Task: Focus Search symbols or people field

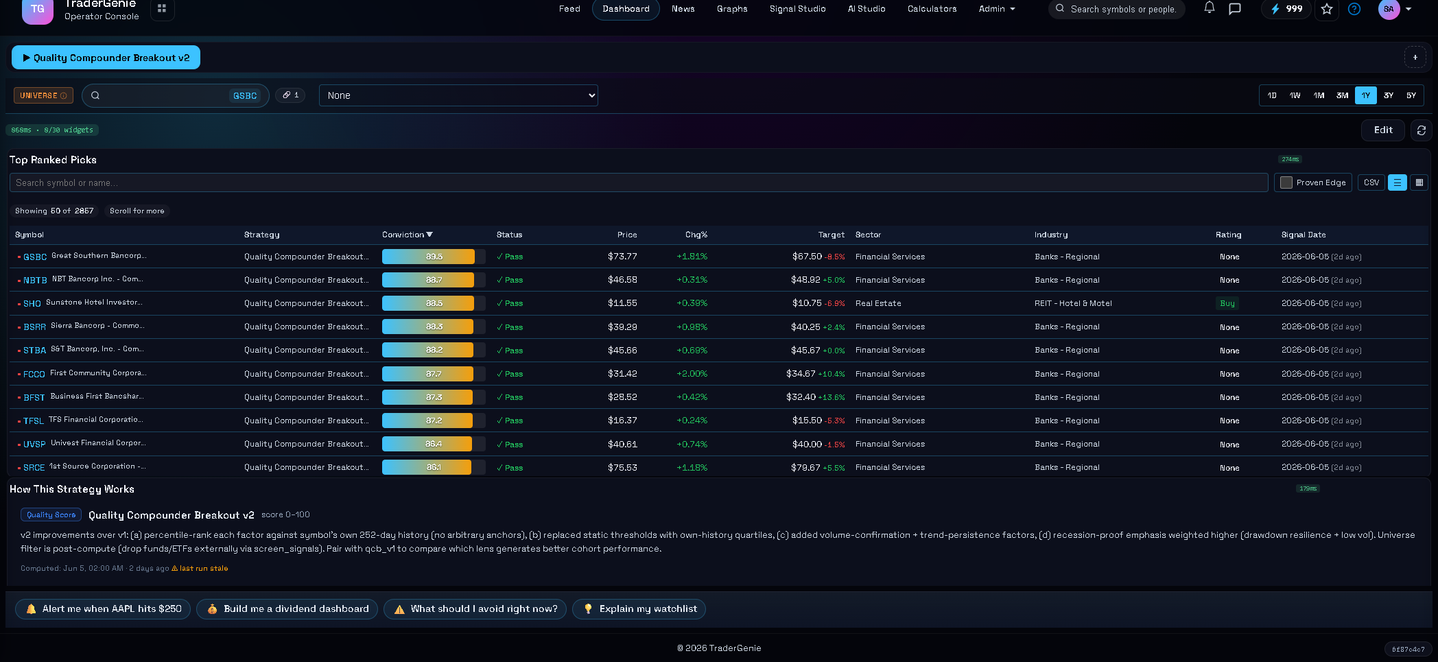Action: [x=1116, y=9]
